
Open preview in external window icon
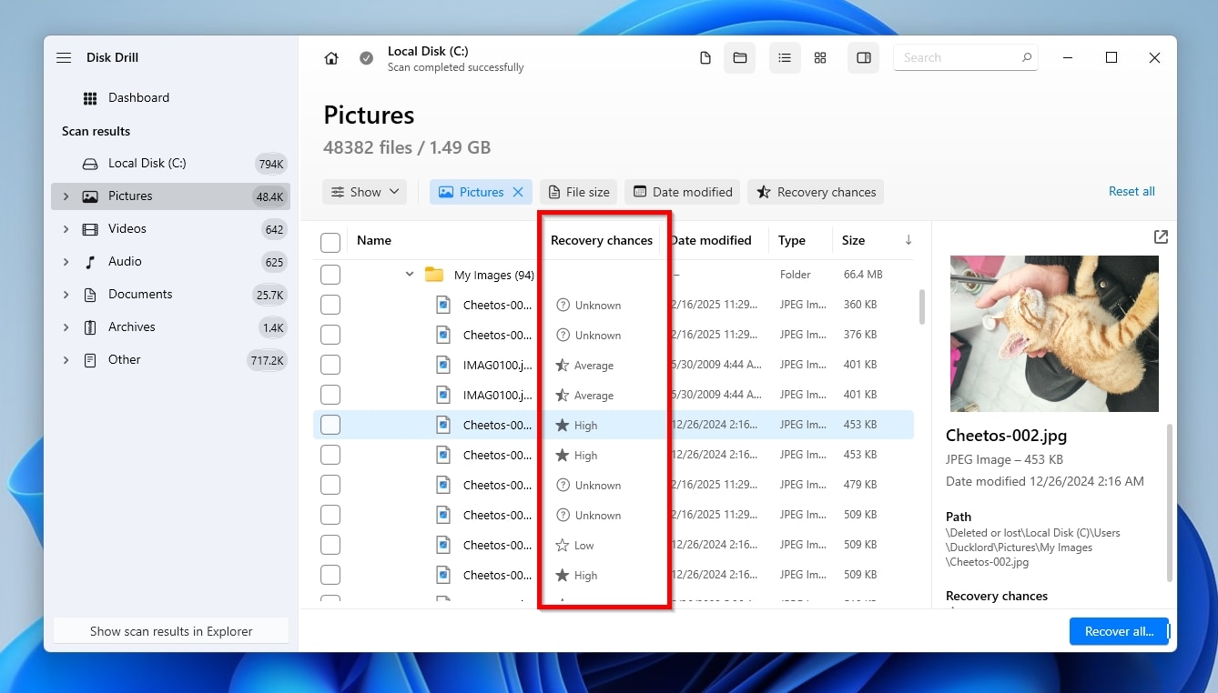[1161, 236]
